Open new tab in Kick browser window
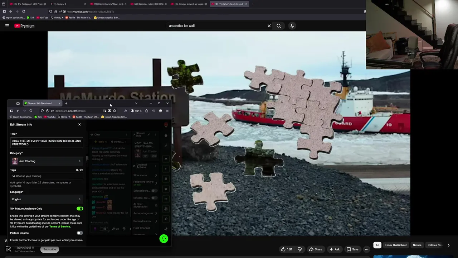Screen dimensions: 458x258 66,103
